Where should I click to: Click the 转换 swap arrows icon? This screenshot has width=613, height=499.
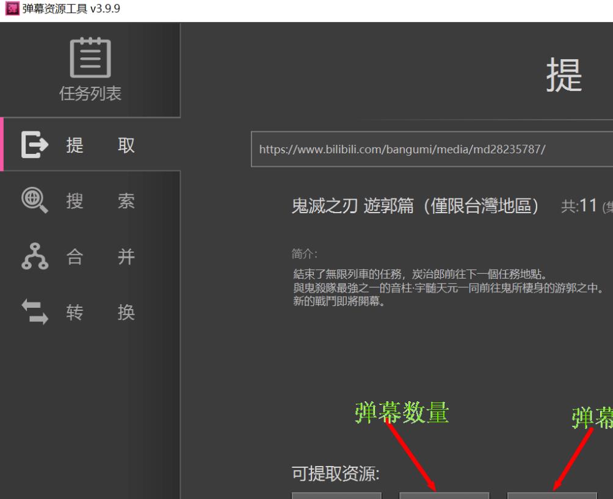click(x=35, y=312)
